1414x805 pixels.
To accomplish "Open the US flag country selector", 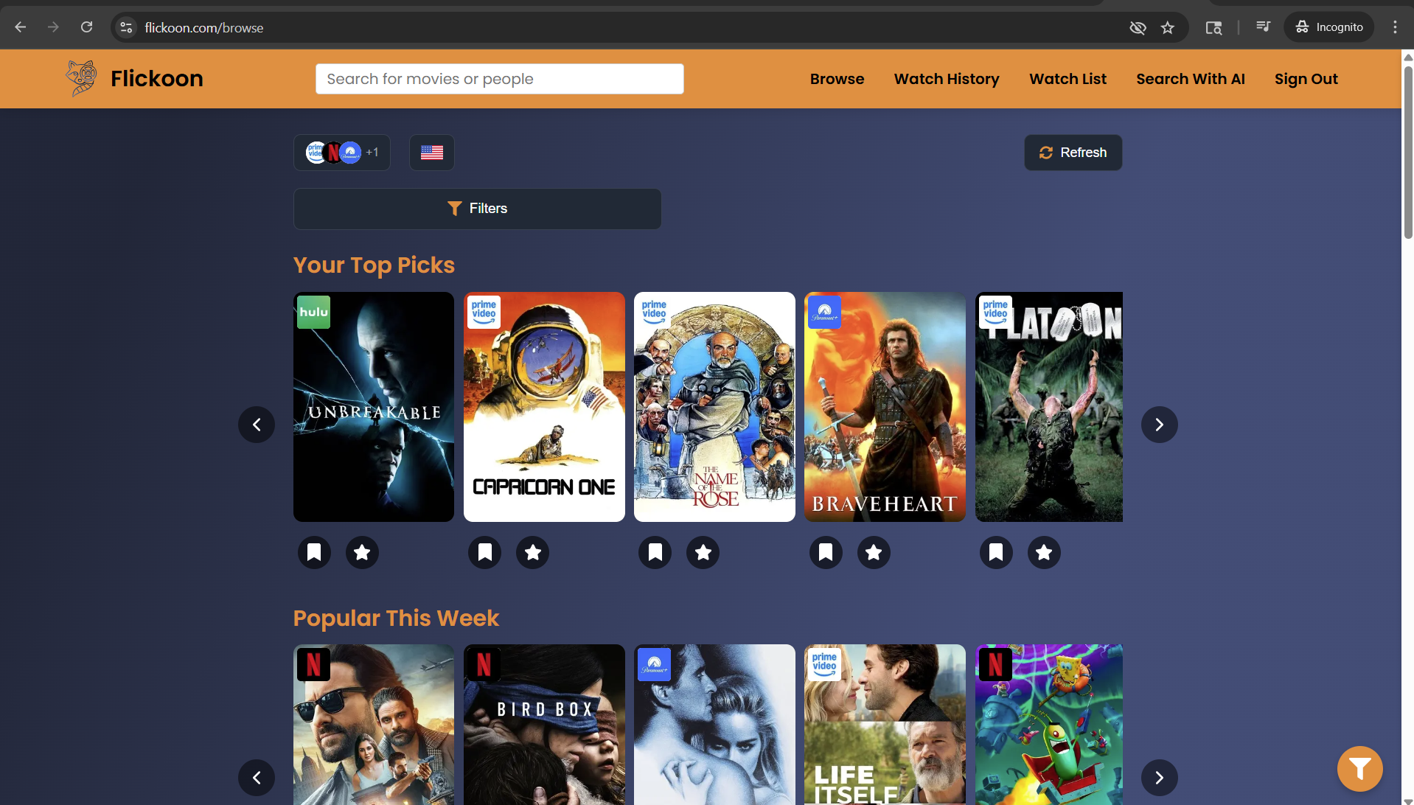I will (x=432, y=153).
